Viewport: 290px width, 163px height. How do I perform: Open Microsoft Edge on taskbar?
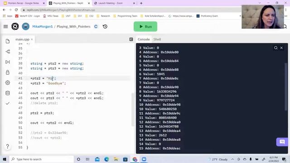[x=106, y=159]
